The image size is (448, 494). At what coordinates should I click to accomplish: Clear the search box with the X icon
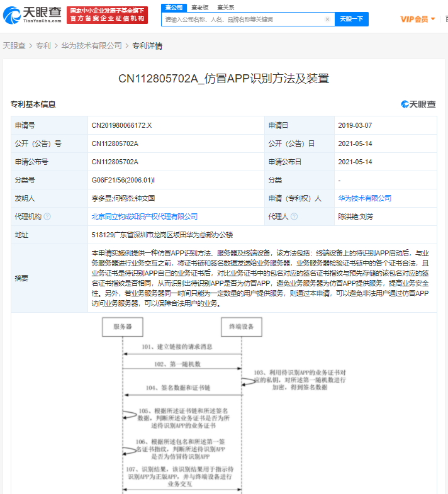point(327,20)
